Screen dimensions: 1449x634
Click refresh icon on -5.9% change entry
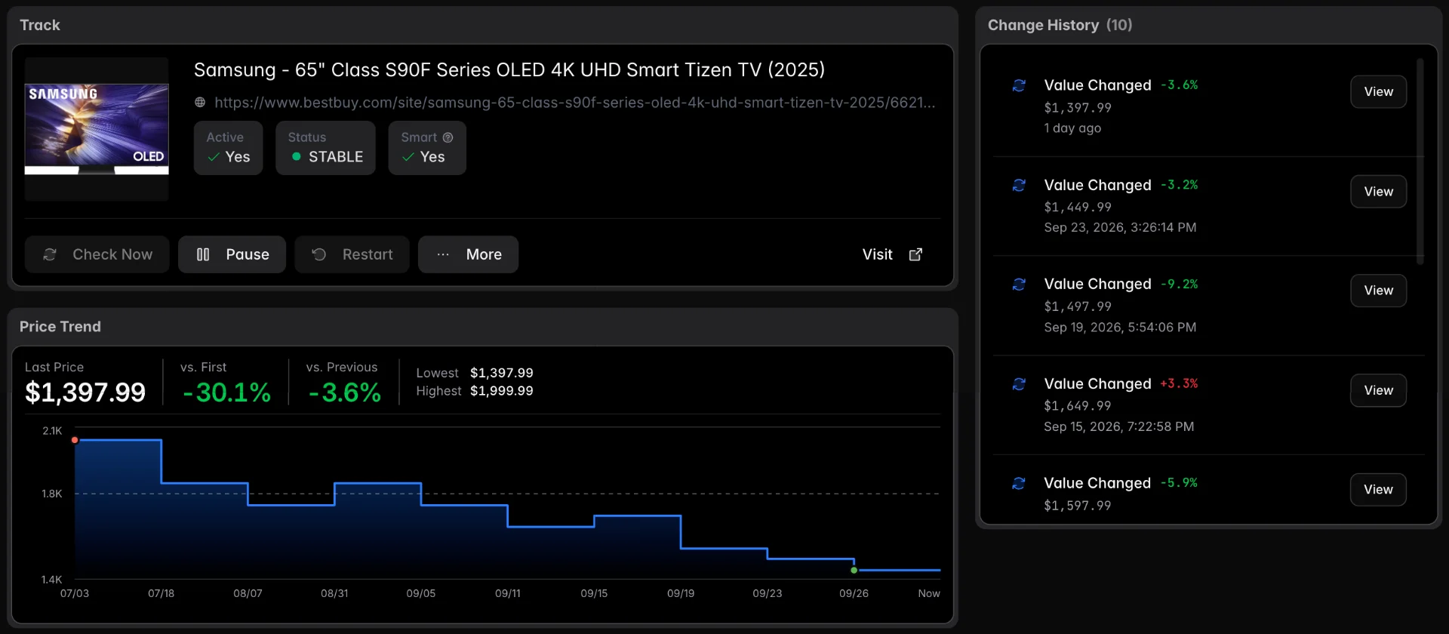(1019, 483)
